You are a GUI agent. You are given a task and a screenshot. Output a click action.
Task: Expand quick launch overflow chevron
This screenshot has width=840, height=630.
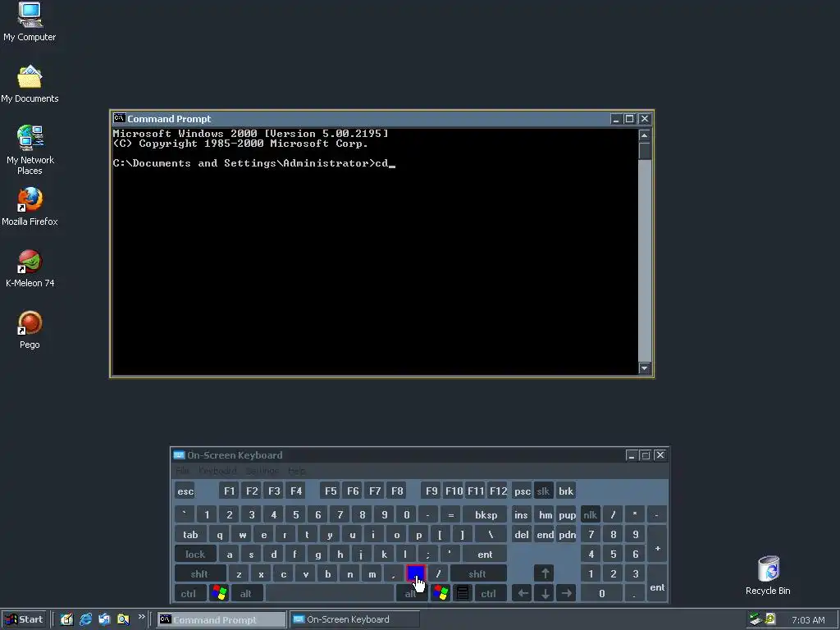click(141, 617)
